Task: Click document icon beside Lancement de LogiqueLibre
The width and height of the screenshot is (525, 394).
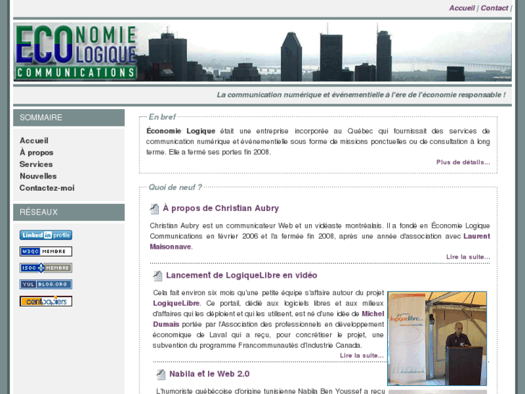Action: [x=157, y=276]
